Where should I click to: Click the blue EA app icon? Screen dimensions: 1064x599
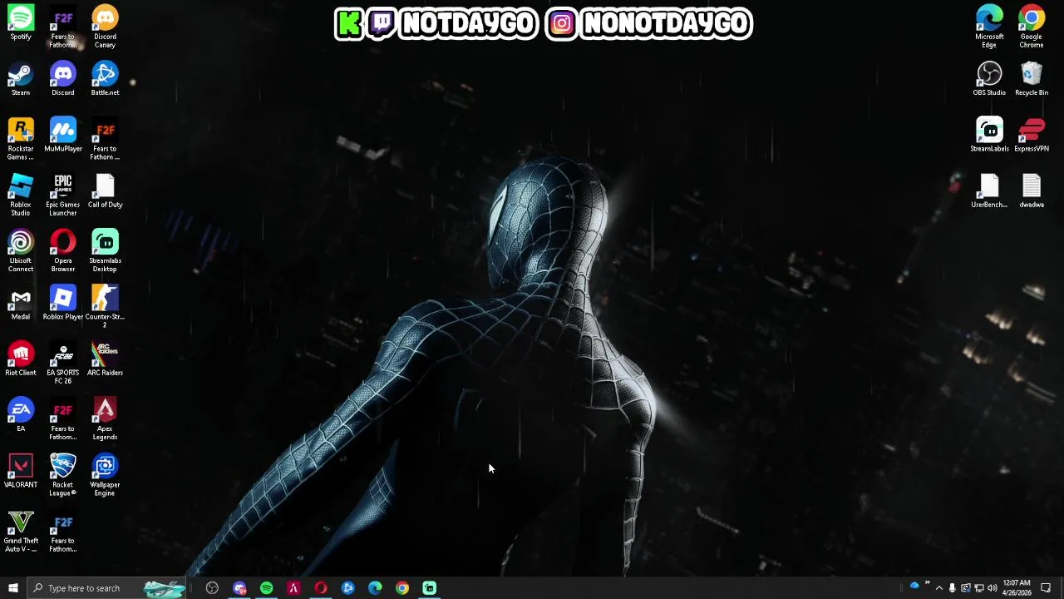[21, 414]
